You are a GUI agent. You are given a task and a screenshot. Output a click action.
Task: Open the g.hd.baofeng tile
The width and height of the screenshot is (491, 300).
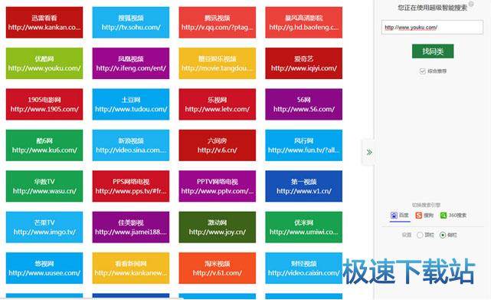304,22
